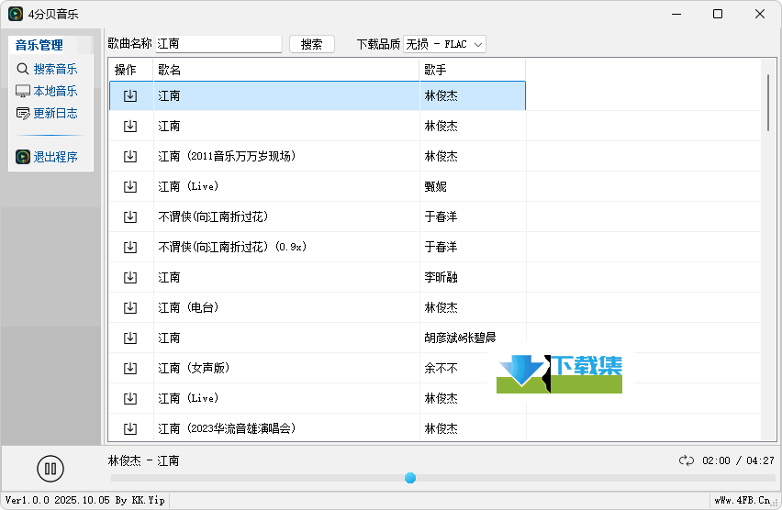
Task: Pause the currently playing song
Action: point(50,469)
